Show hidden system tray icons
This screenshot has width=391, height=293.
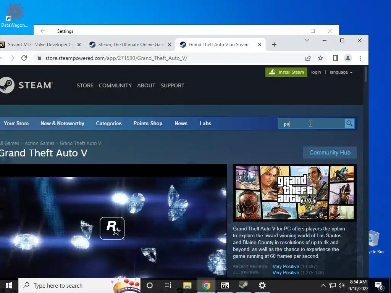pos(323,285)
